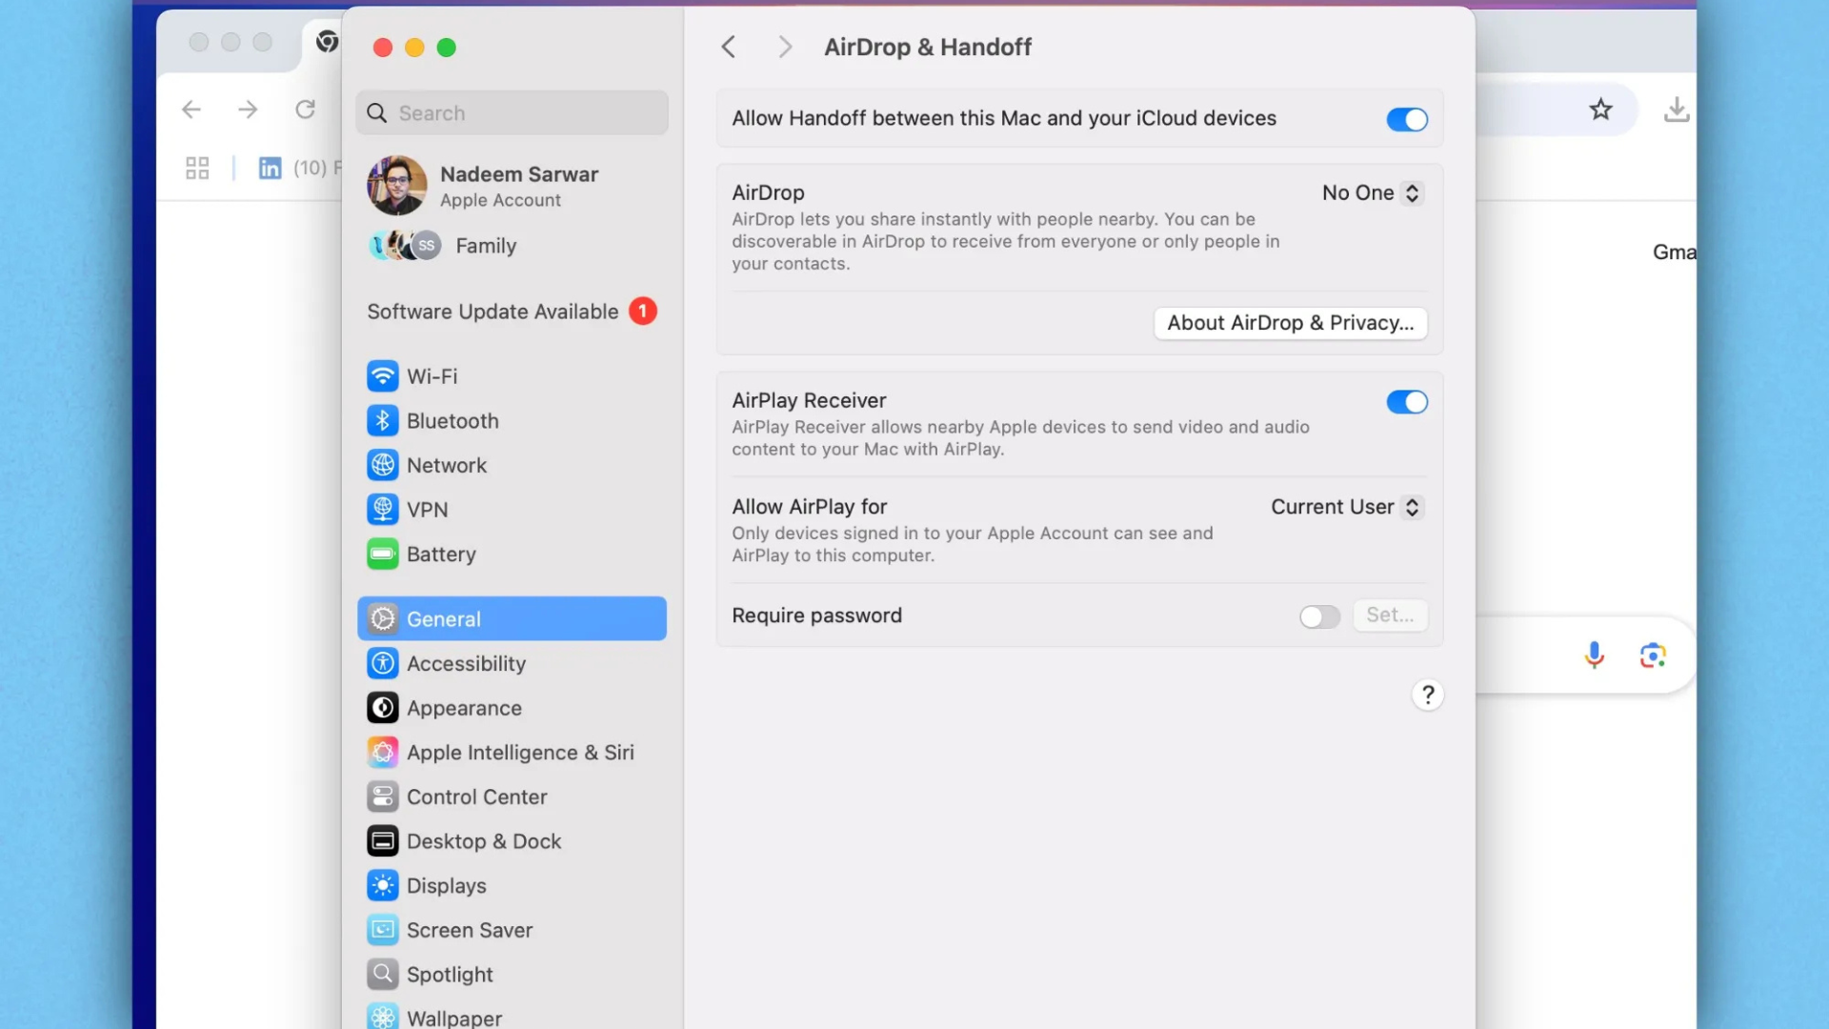
Task: Open Network settings
Action: tap(447, 465)
